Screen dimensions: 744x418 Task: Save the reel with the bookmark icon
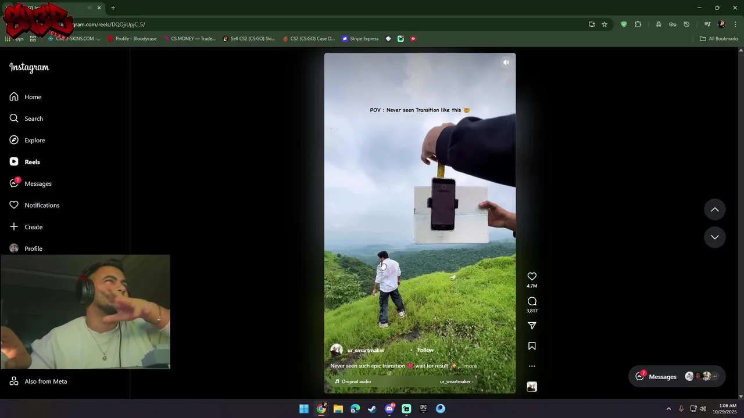point(532,346)
